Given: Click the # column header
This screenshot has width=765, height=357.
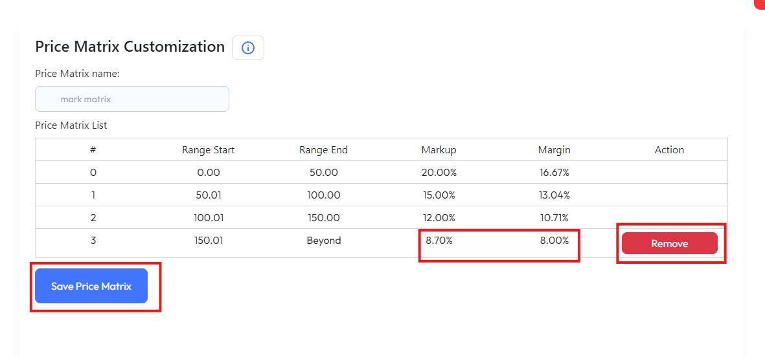Looking at the screenshot, I should [93, 150].
